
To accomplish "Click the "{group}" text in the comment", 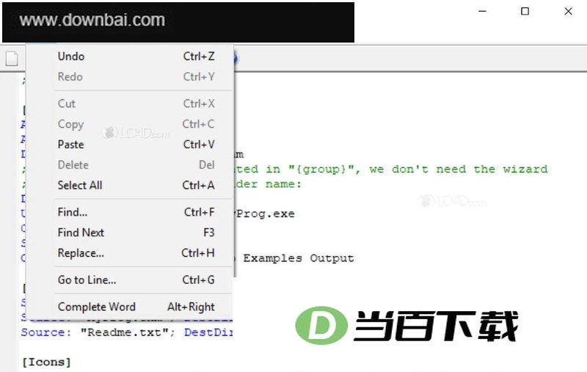I will tap(321, 169).
